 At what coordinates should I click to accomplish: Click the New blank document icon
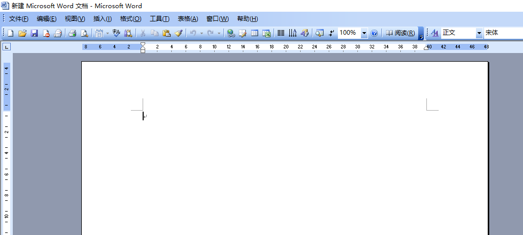(x=10, y=33)
